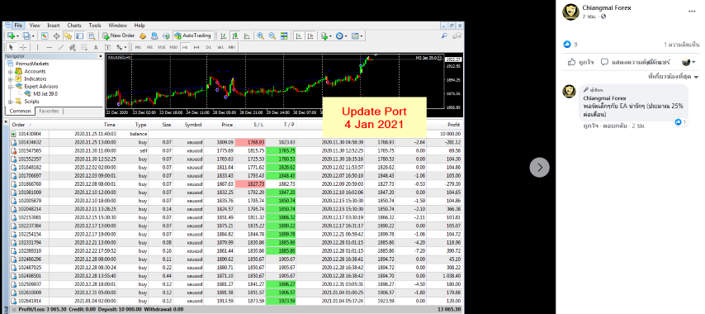Toggle the Navigator panel star-folder icon
The height and width of the screenshot is (314, 705).
point(68,36)
